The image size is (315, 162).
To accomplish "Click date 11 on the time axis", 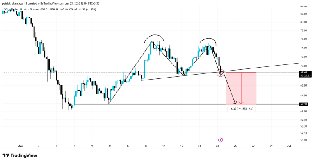I will [x=110, y=146].
